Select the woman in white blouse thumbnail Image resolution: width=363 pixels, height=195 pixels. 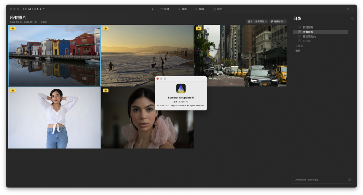[54, 117]
